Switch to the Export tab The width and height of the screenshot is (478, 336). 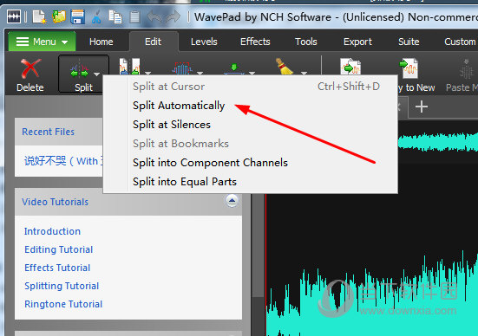point(357,42)
